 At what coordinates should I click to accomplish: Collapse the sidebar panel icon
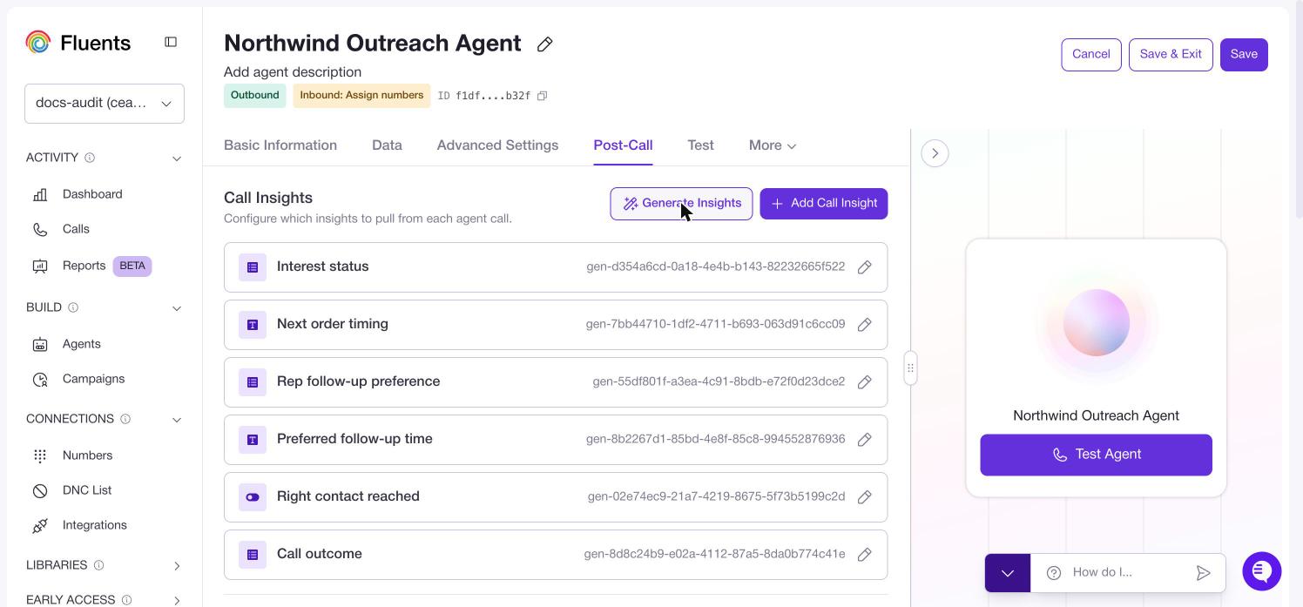pyautogui.click(x=171, y=42)
